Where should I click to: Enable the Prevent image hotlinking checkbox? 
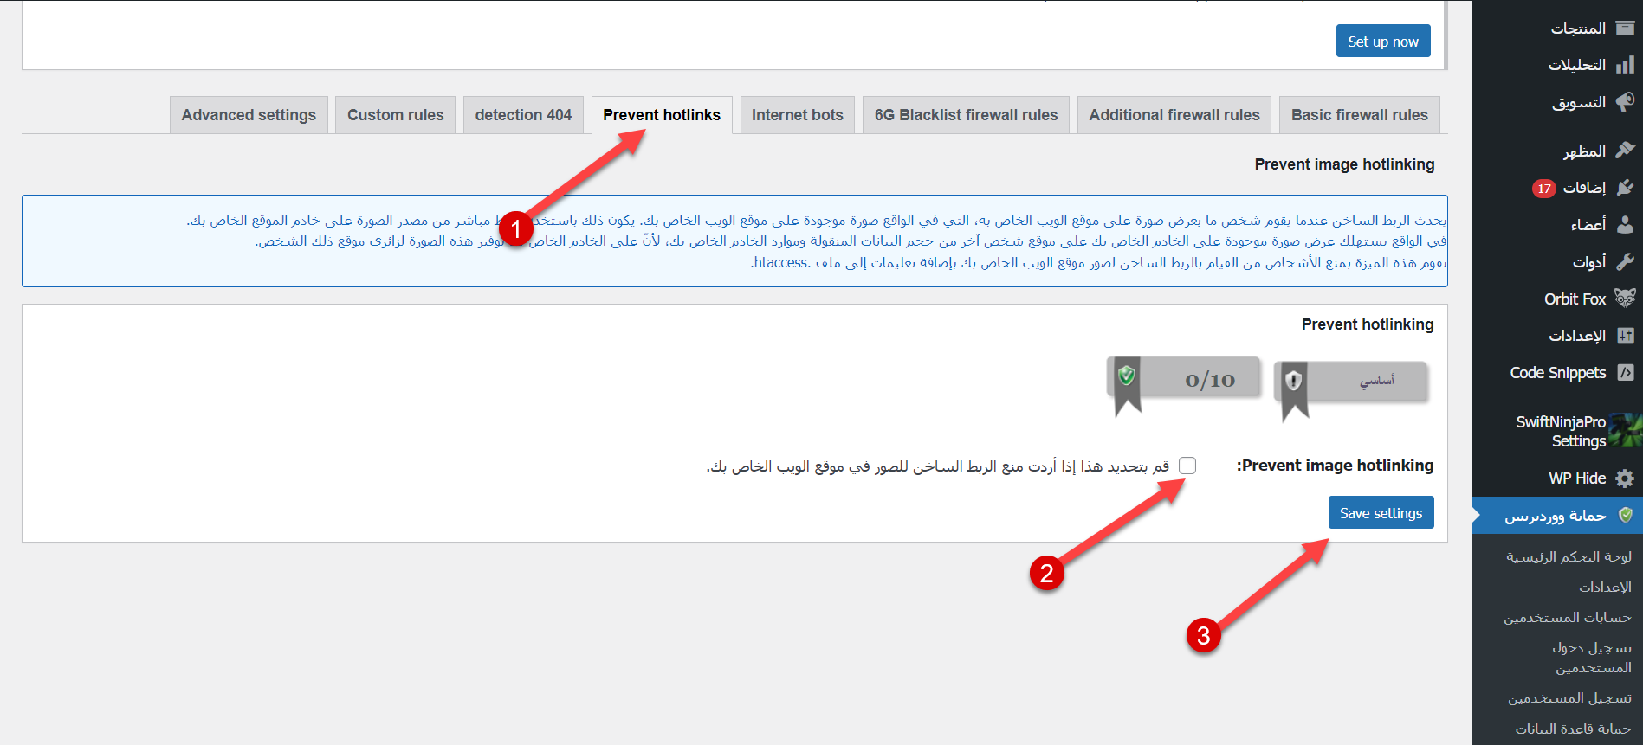point(1187,466)
